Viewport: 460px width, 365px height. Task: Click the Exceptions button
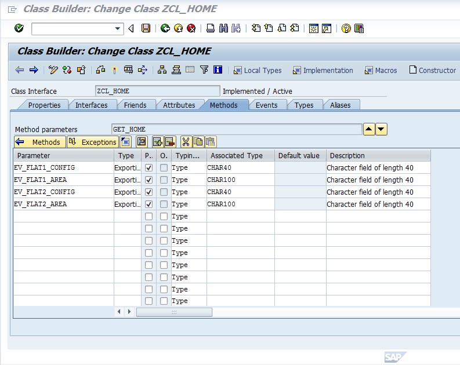click(x=92, y=142)
